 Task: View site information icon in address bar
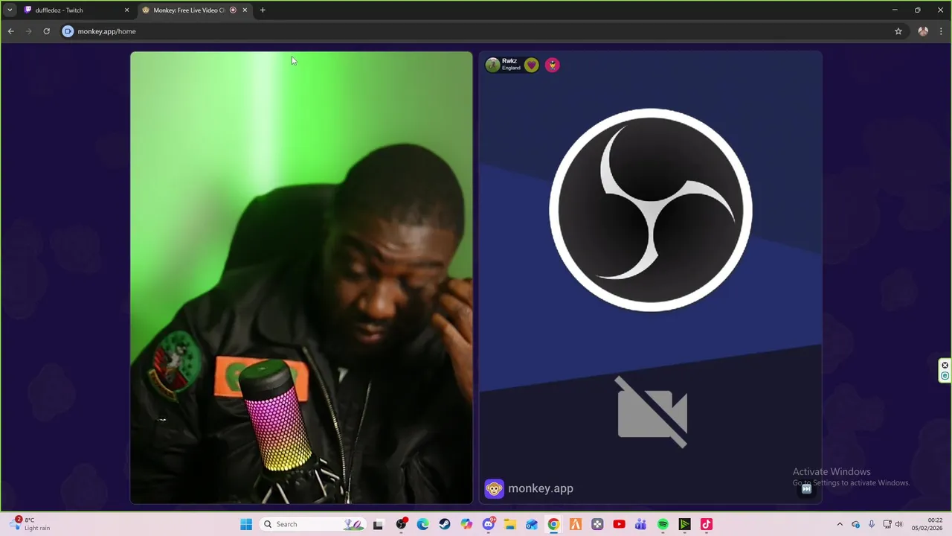point(68,31)
